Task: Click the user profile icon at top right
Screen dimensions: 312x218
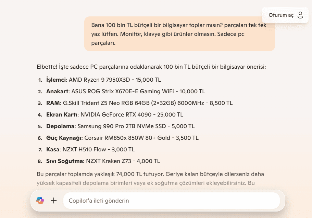Action: pyautogui.click(x=300, y=15)
